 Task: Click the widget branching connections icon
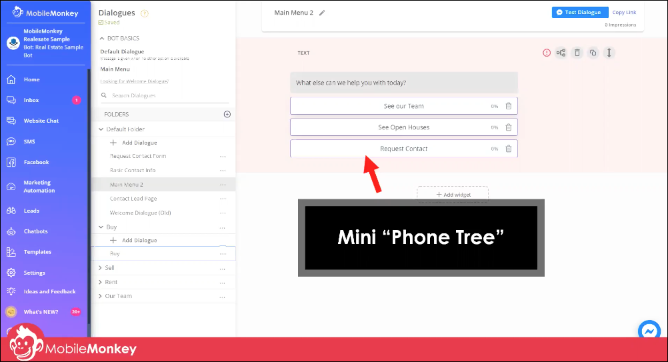(x=561, y=53)
